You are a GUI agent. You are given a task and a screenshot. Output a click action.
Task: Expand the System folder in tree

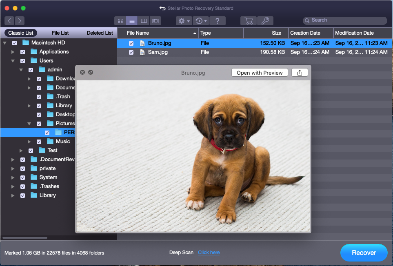(x=13, y=177)
